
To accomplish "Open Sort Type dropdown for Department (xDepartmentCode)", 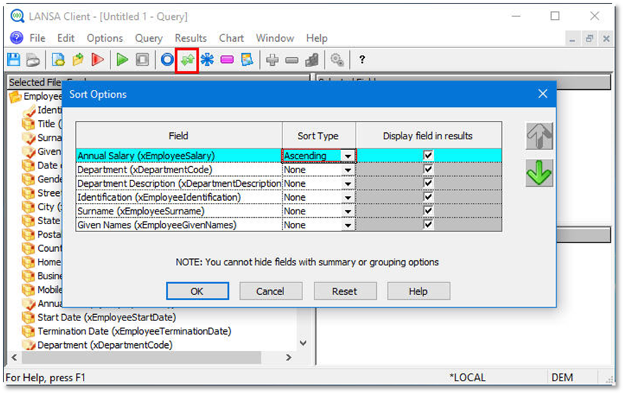I will click(x=348, y=170).
